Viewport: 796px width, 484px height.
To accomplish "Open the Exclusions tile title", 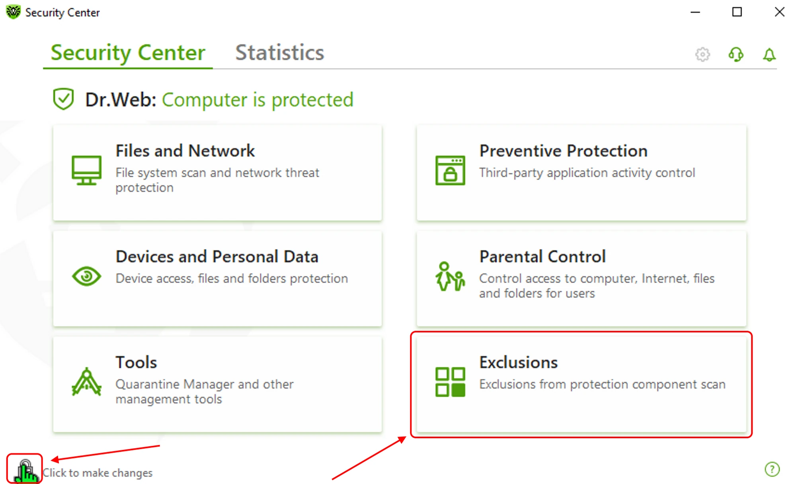I will pyautogui.click(x=518, y=363).
